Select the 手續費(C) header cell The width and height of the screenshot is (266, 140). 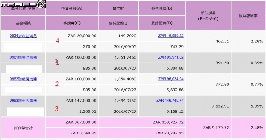(x=72, y=23)
